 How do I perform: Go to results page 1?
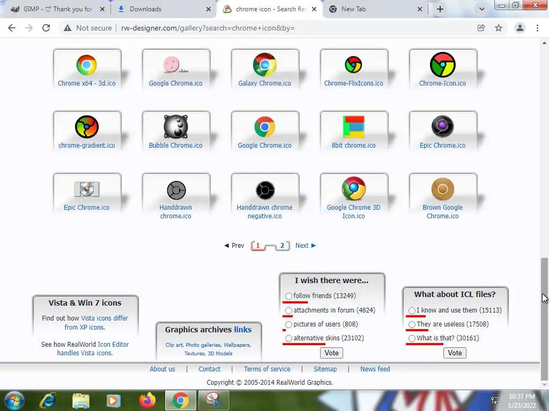258,245
